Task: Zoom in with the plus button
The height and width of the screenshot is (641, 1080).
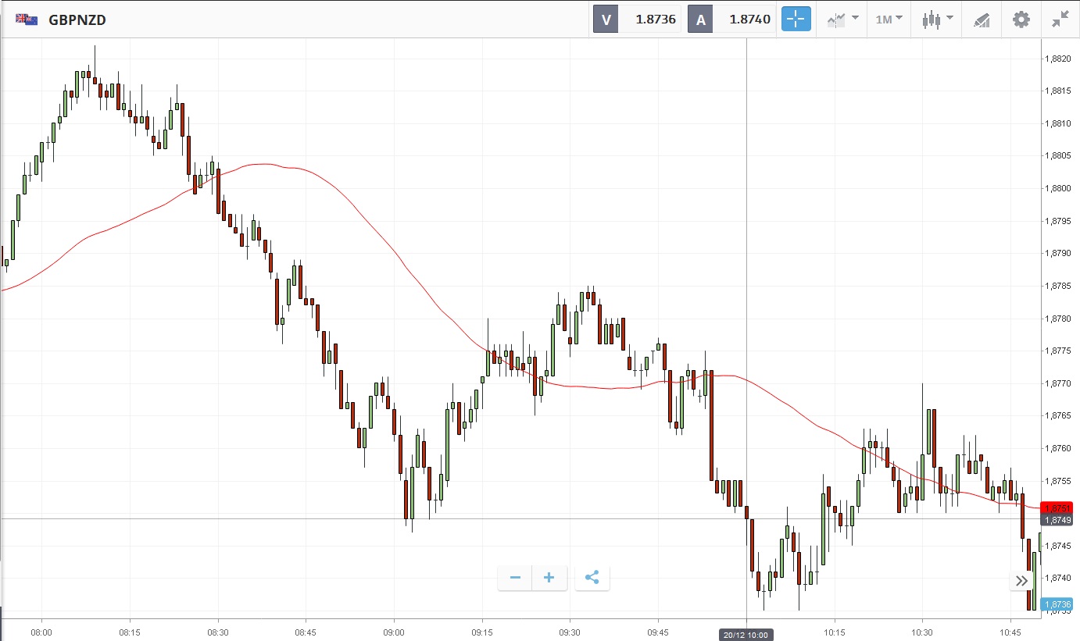Action: [x=549, y=578]
